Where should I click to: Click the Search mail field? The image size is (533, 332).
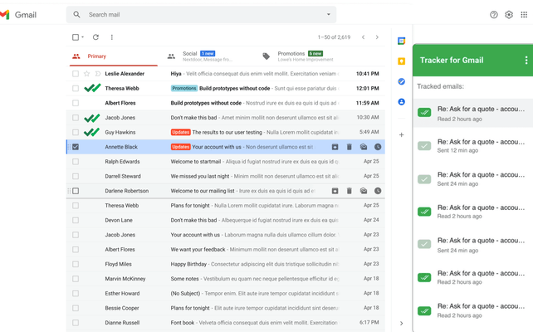tap(199, 15)
